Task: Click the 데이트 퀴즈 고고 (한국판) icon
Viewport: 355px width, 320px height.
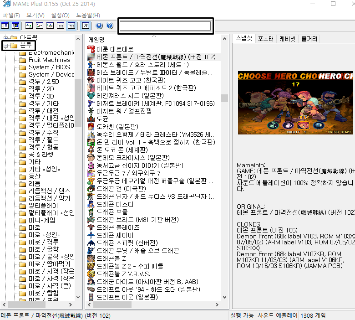Action: pyautogui.click(x=91, y=80)
